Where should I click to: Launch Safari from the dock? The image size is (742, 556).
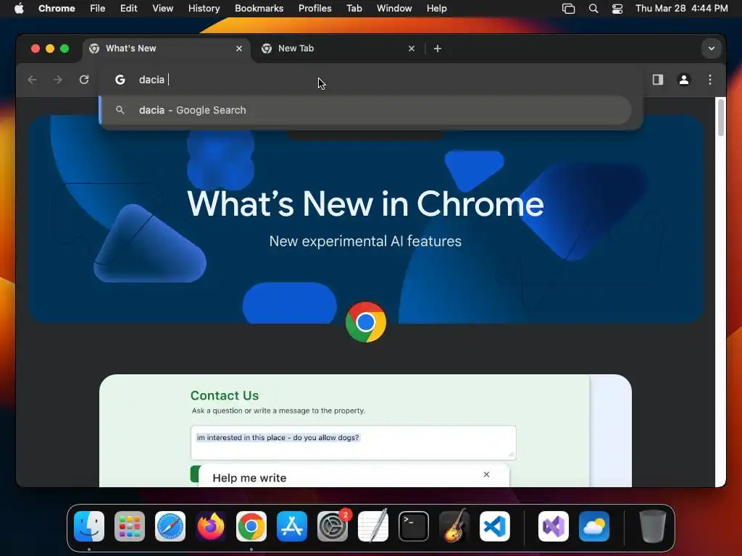pyautogui.click(x=170, y=526)
